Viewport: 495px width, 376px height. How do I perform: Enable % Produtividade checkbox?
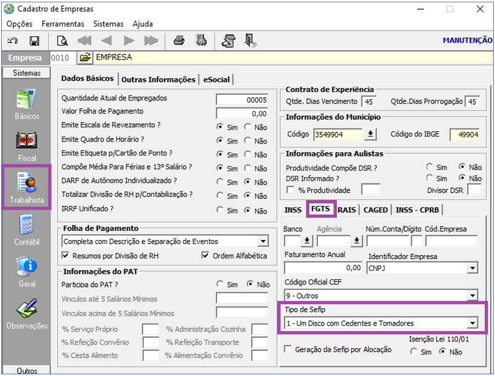click(x=290, y=190)
